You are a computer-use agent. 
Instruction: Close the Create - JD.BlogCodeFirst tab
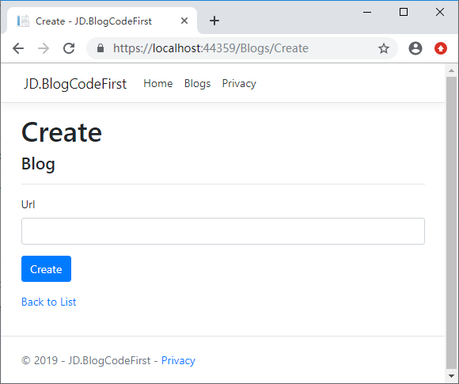point(184,21)
